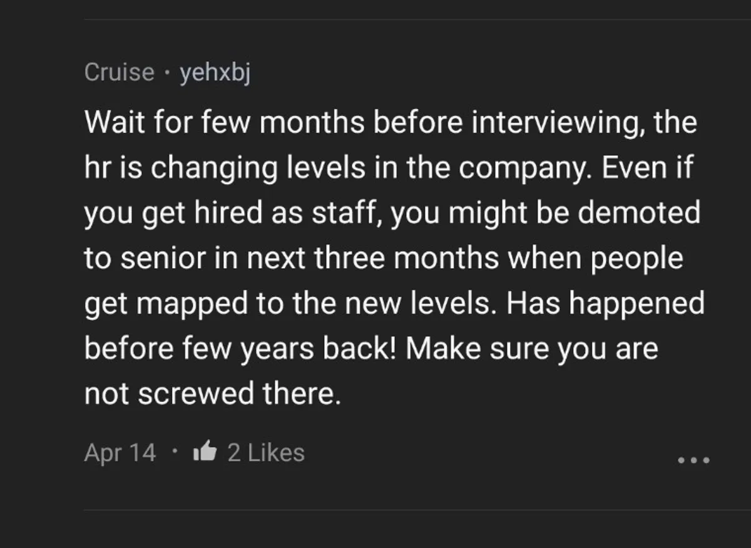The image size is (751, 548).
Task: Click the line starting "to senior in next"
Action: point(383,258)
